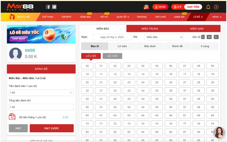Open the Ngày date picker field
This screenshot has height=142, width=227.
[x=112, y=37]
